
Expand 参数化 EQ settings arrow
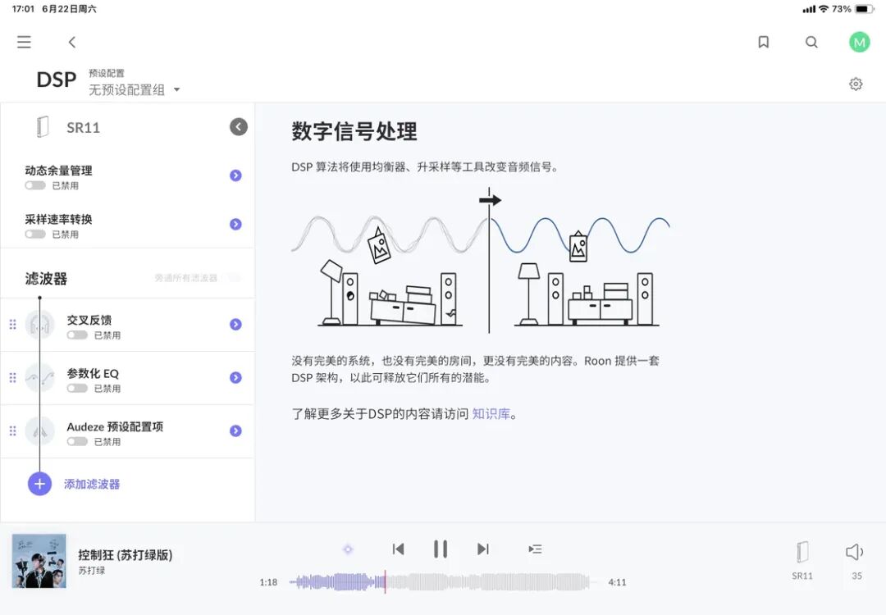click(x=235, y=378)
